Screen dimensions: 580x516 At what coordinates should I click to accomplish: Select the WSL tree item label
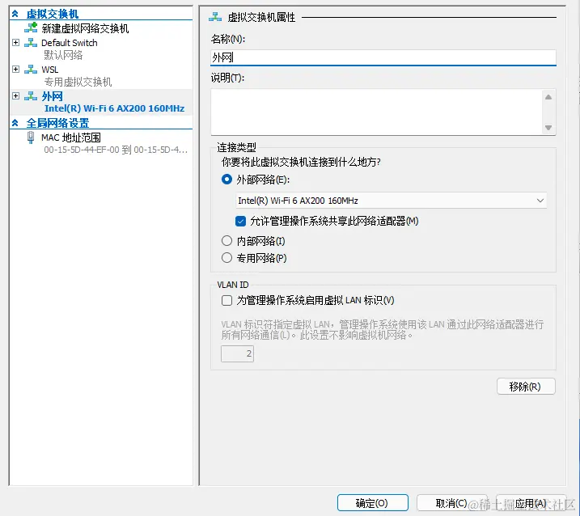[x=50, y=70]
